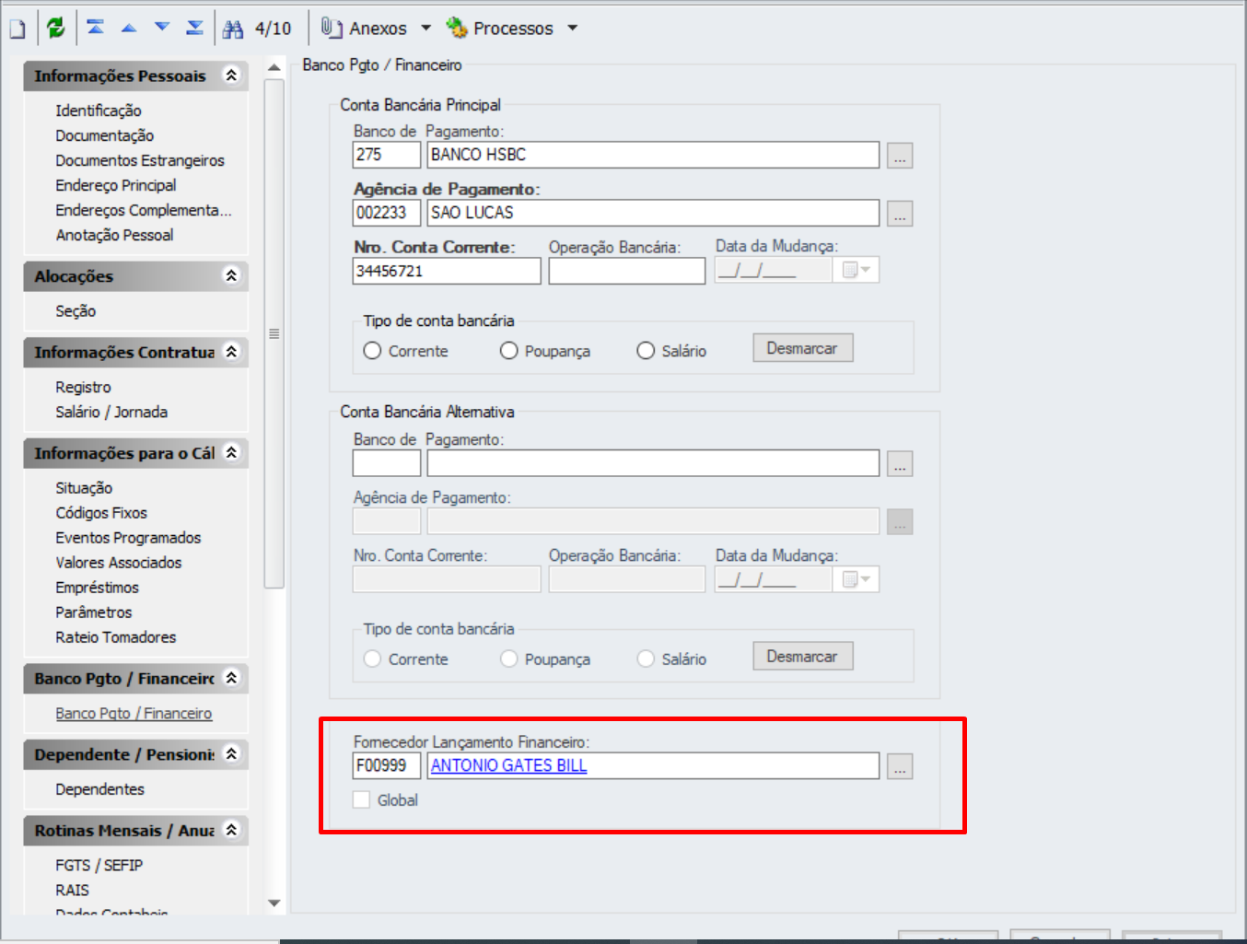Screen dimensions: 1247x944
Task: Click principal Operação Bancária field
Action: tap(627, 271)
